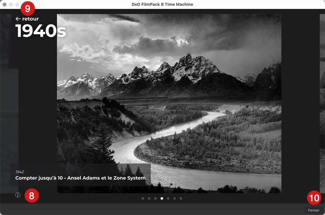Screen dimensions: 325x215
Task: Click the active fourth pagination dot
Action: [162, 198]
